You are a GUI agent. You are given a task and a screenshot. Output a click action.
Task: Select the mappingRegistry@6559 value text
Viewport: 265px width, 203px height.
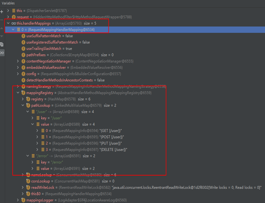click(x=105, y=93)
